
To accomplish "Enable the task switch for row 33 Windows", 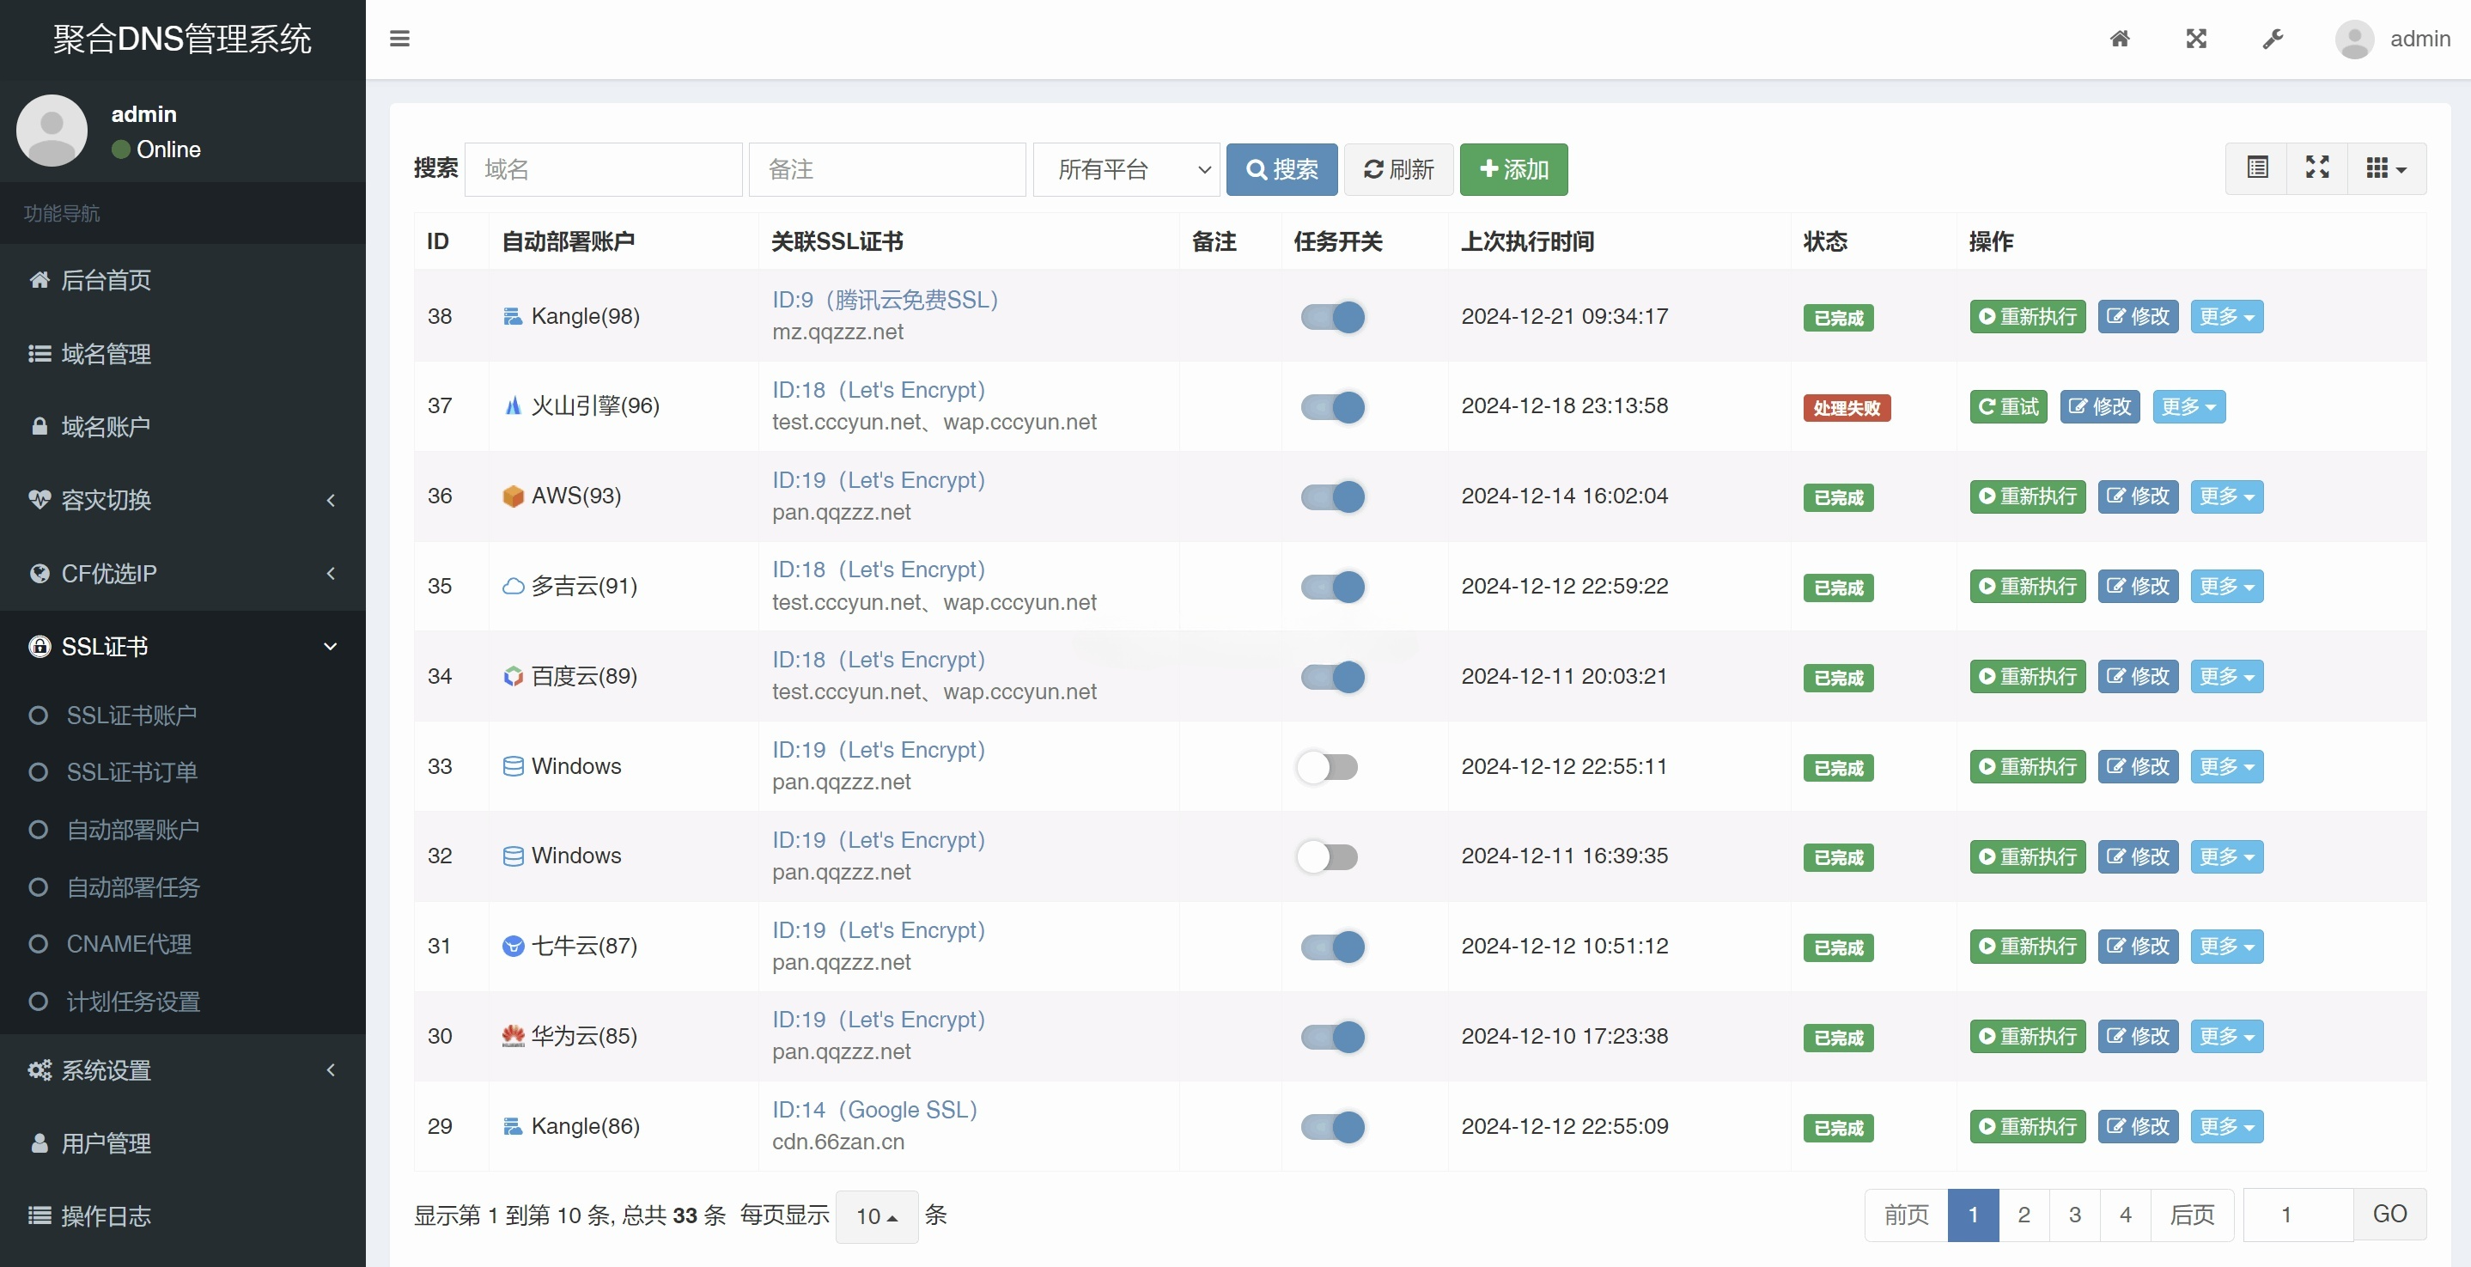I will pos(1329,766).
